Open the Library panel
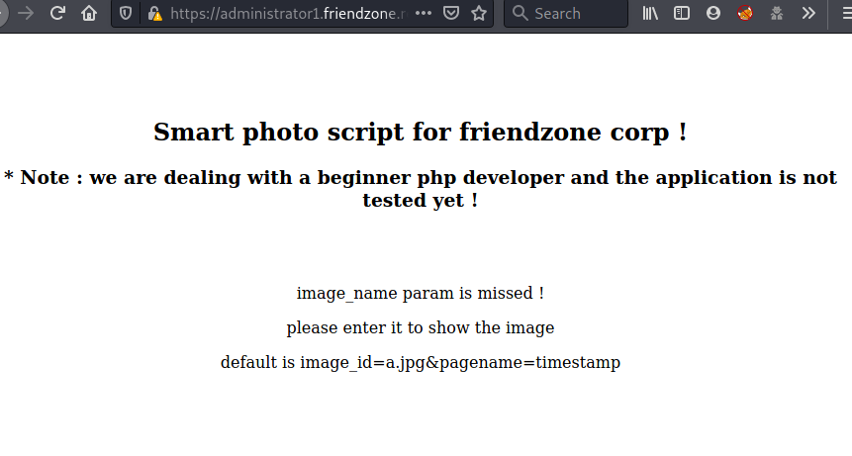This screenshot has height=456, width=852. (650, 14)
